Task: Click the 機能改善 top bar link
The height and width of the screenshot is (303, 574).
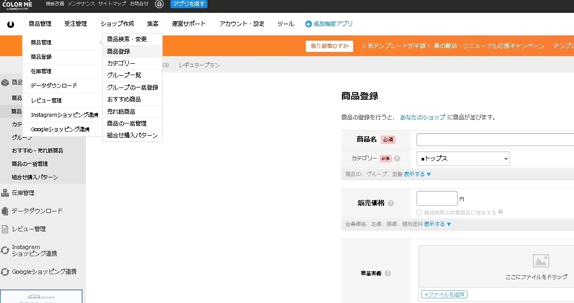Action: (x=55, y=4)
